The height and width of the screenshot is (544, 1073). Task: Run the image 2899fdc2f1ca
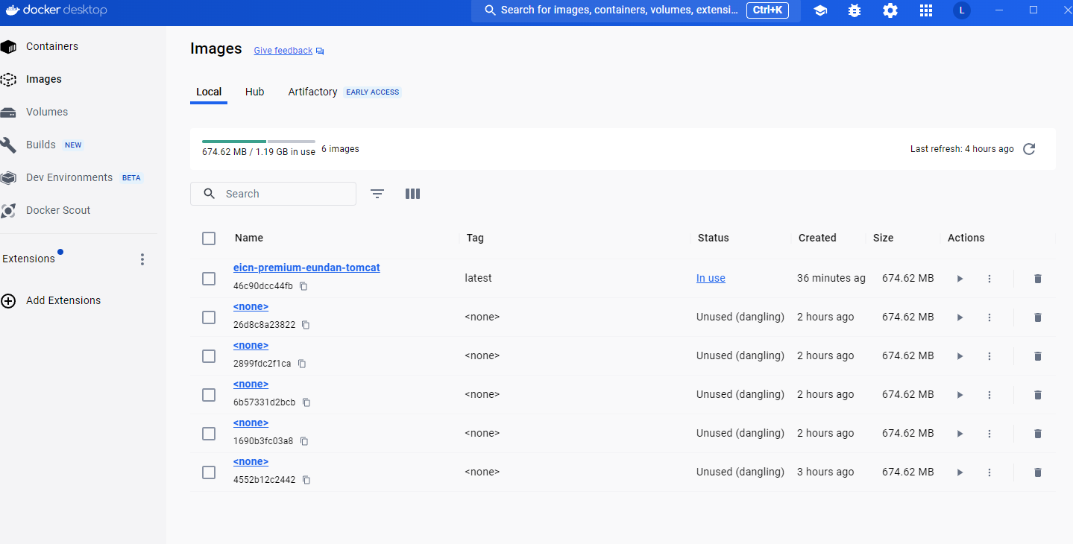pos(960,356)
